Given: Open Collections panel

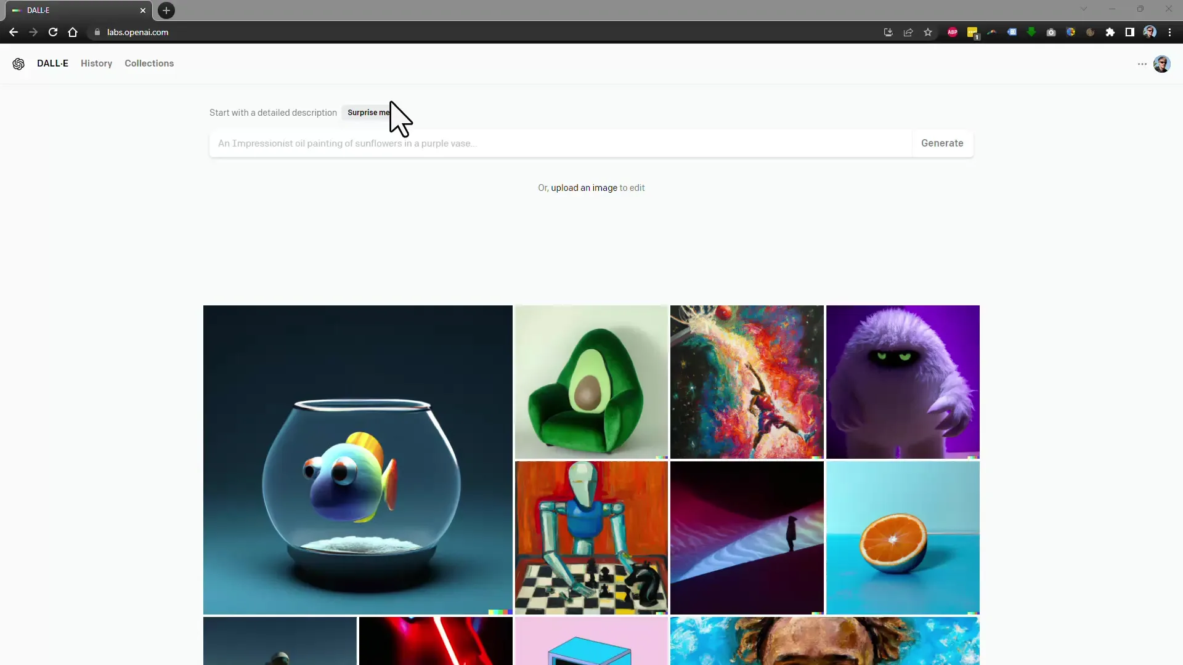Looking at the screenshot, I should (x=148, y=63).
